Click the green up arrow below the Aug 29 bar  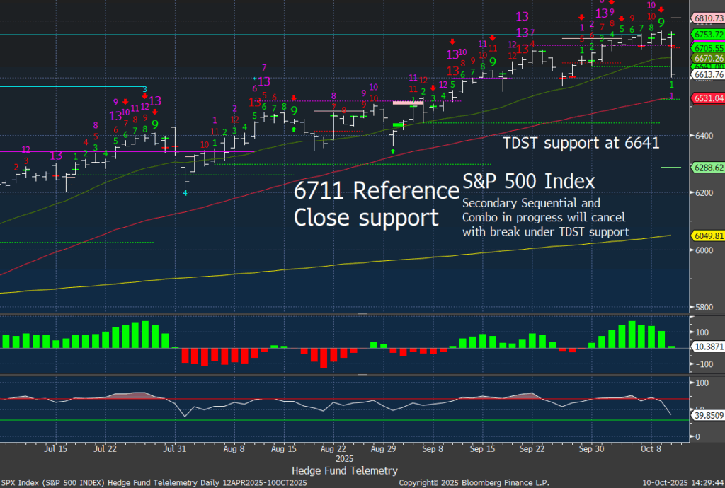392,151
